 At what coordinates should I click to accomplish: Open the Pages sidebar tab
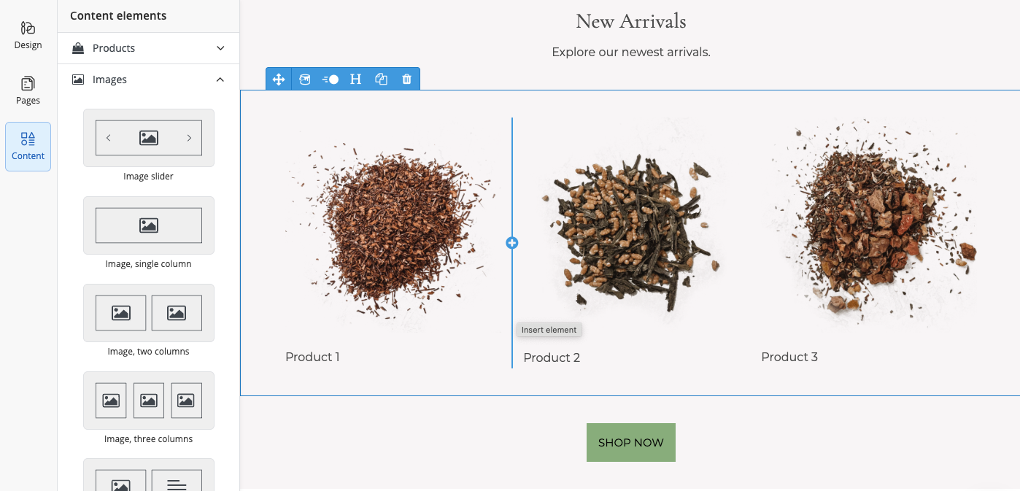(x=28, y=90)
